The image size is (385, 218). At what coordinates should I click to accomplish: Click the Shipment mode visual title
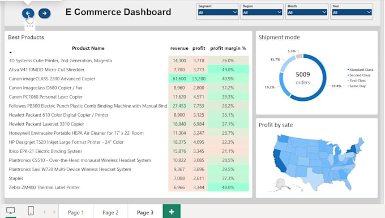click(x=279, y=37)
